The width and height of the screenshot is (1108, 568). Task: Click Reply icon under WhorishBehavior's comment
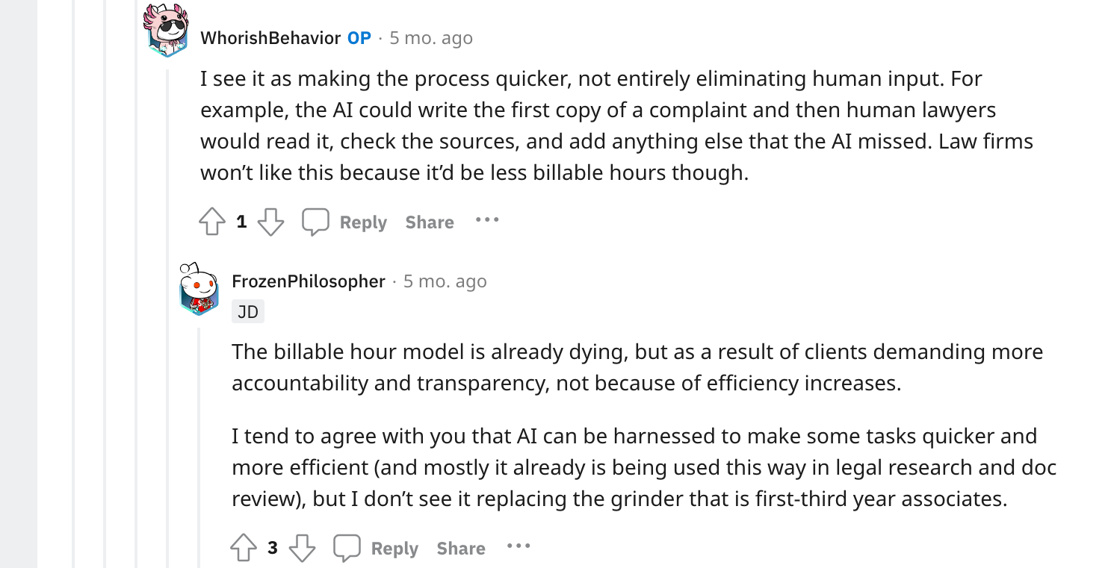(x=315, y=222)
